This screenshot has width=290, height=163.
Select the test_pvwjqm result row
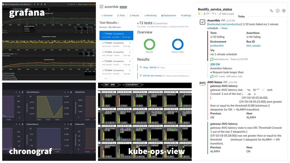tap(116, 63)
